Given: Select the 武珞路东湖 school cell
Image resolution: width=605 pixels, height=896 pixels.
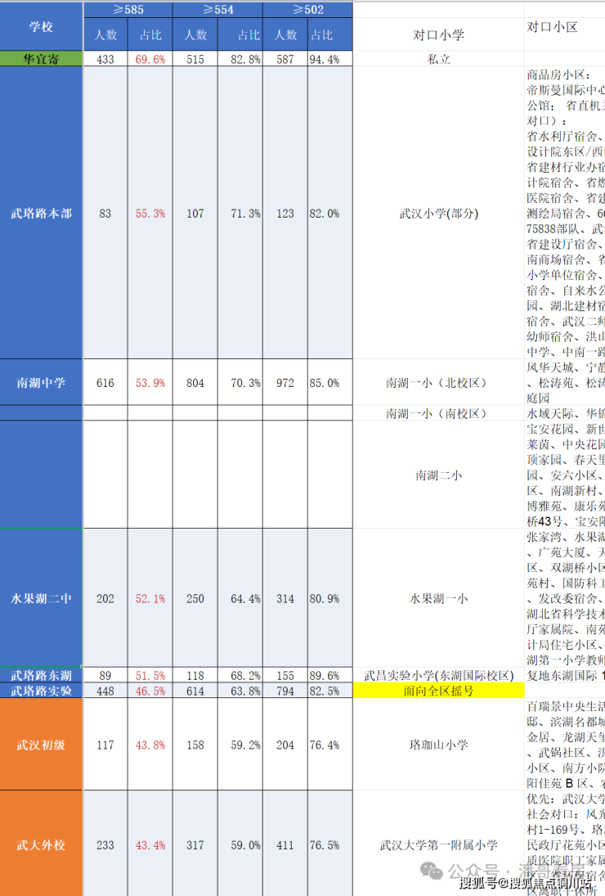Looking at the screenshot, I should point(41,675).
